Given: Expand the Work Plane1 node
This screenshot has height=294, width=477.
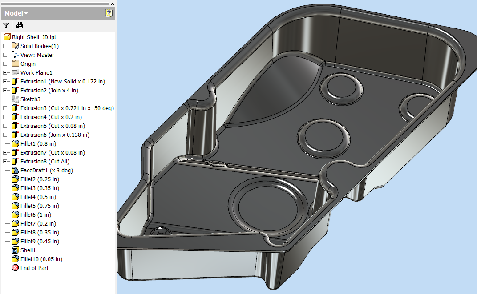Looking at the screenshot, I should click(x=5, y=72).
